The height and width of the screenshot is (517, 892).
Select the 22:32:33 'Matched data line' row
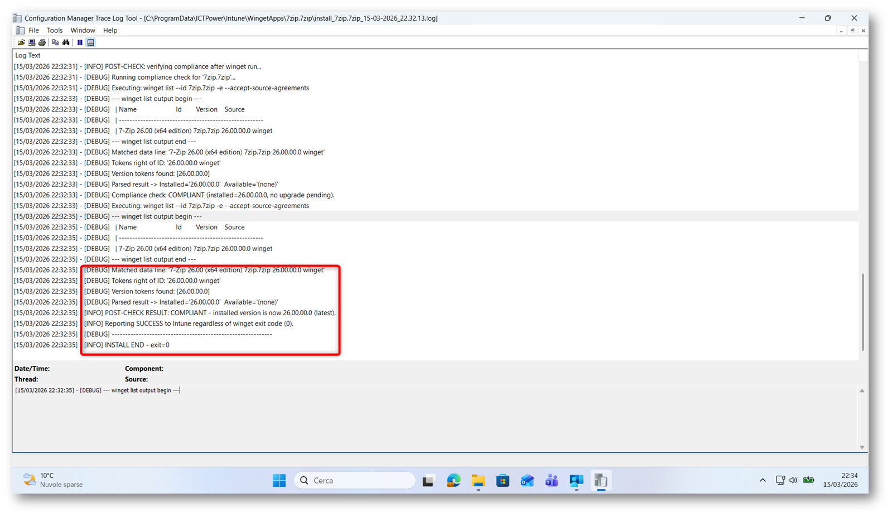coord(436,152)
